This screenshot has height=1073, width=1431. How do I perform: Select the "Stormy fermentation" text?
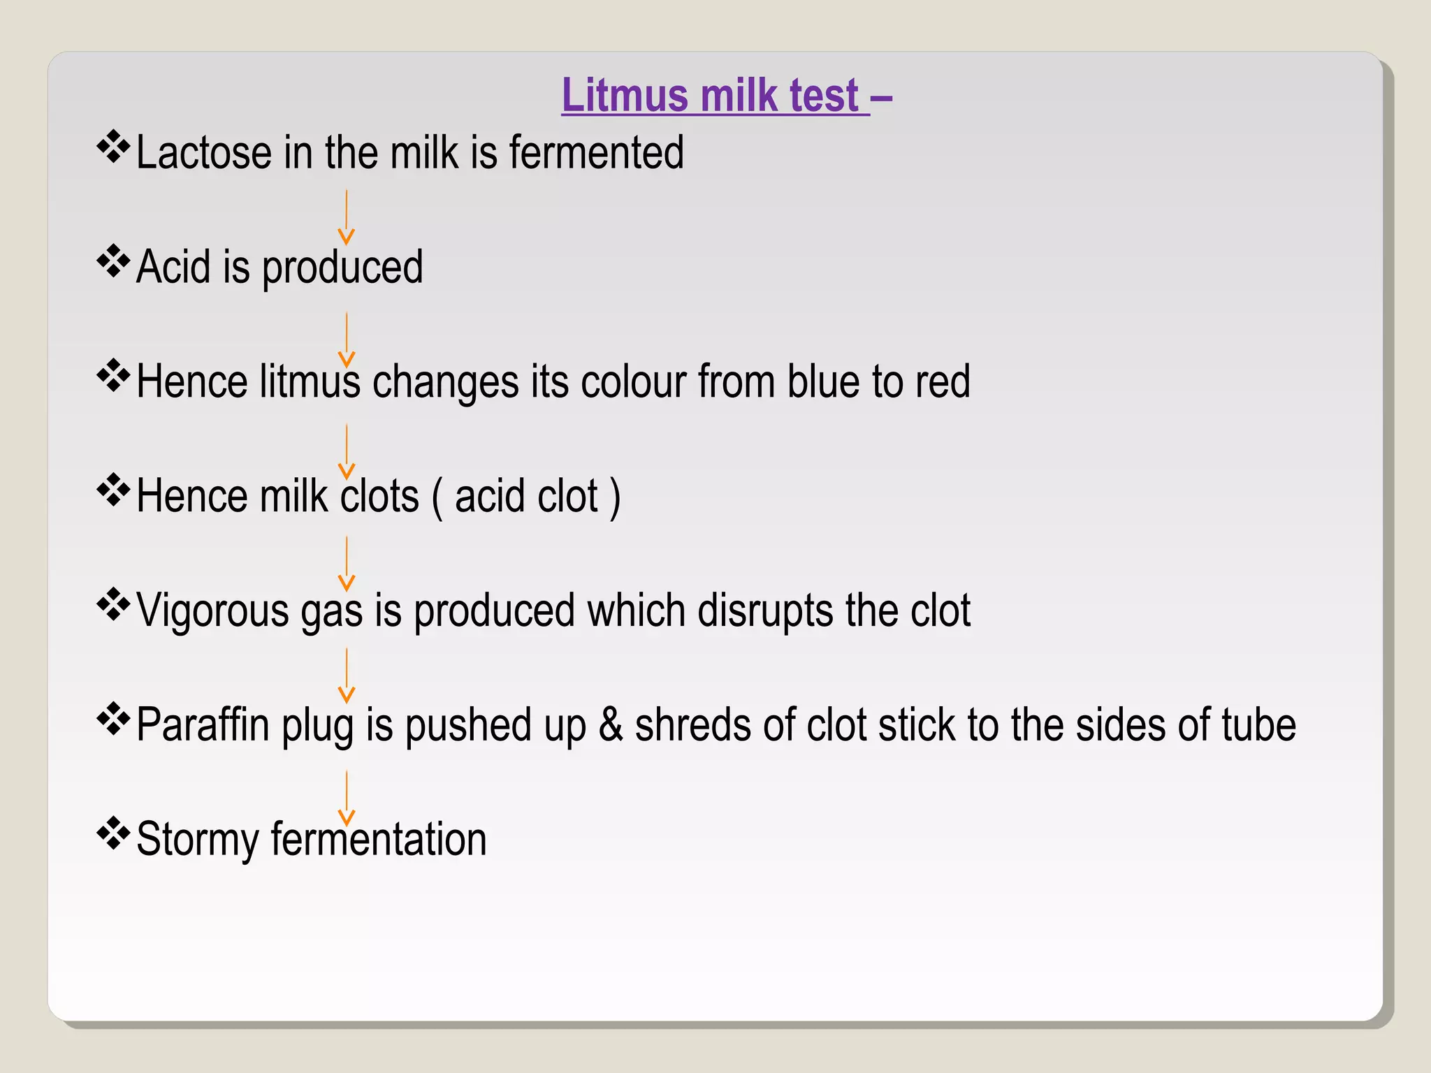(x=312, y=839)
